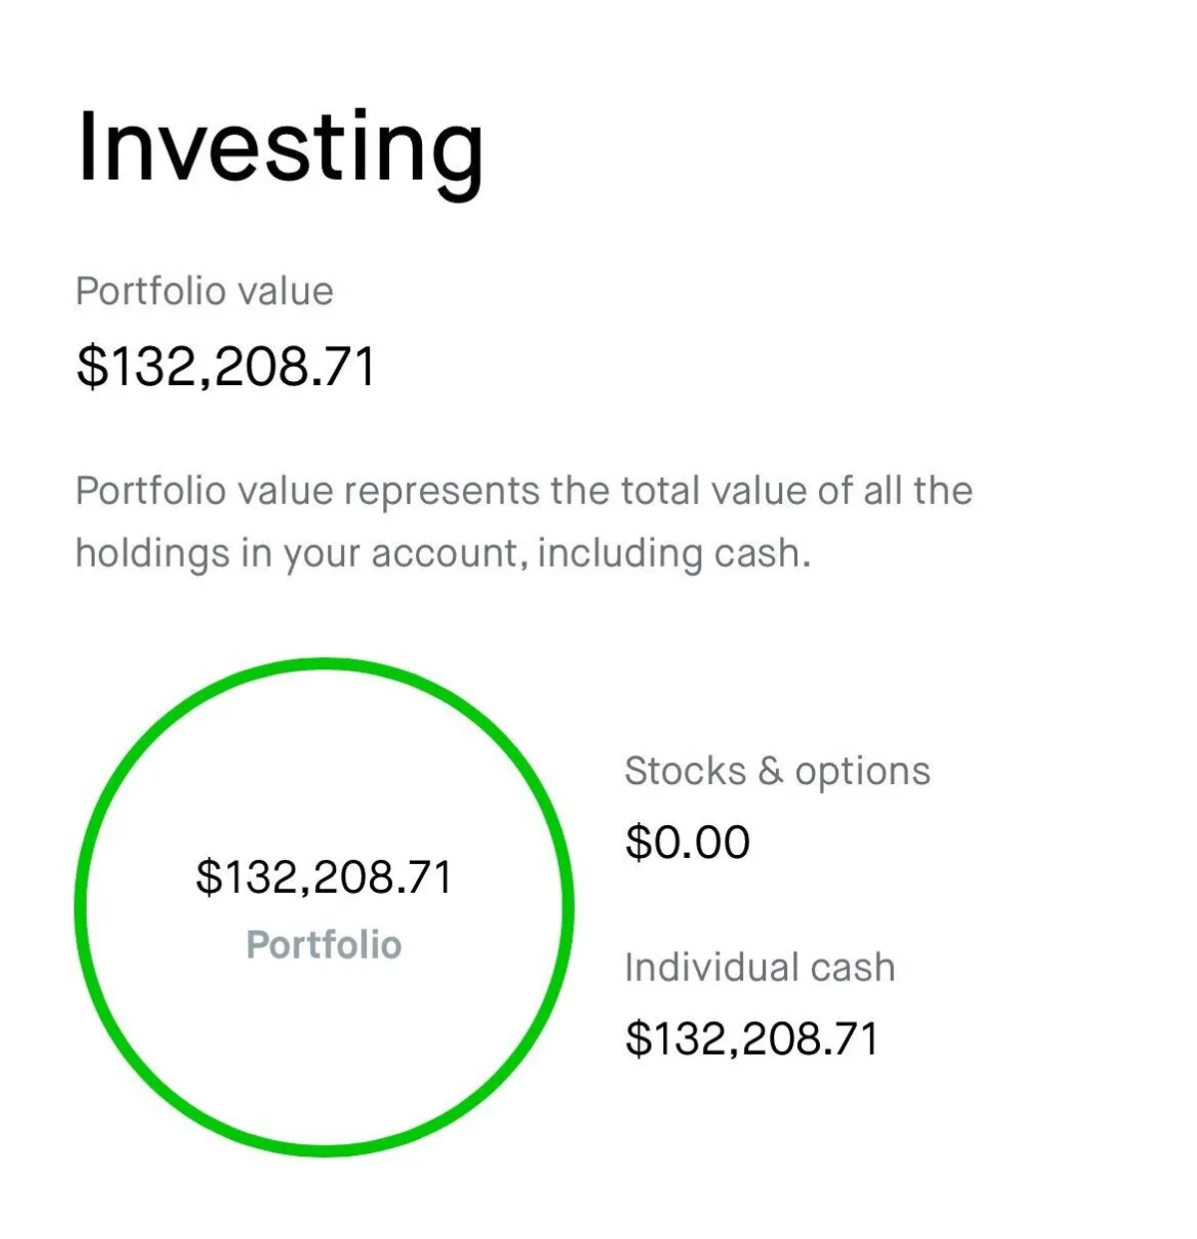1197x1239 pixels.
Task: Click the Investing page heading
Action: pos(280,149)
